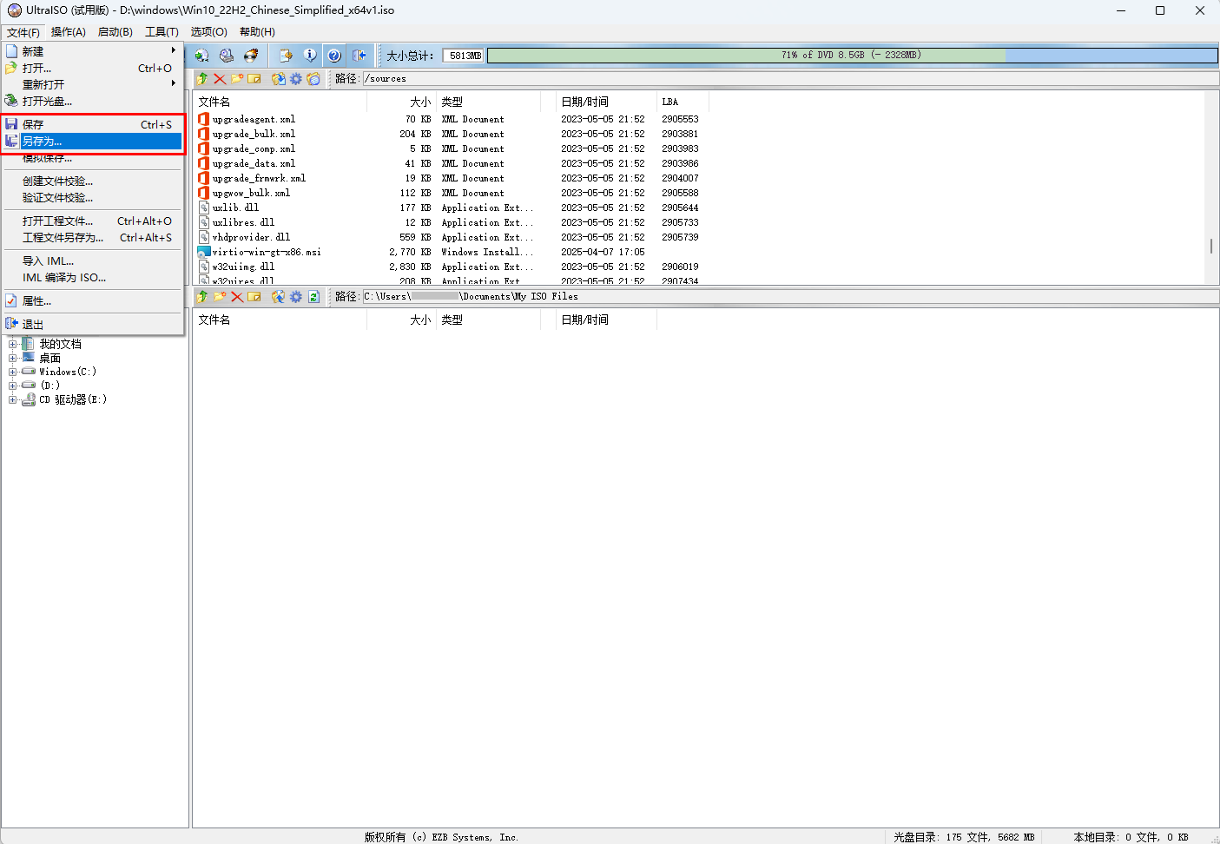Expand the Windows(C:) drive node

(13, 372)
